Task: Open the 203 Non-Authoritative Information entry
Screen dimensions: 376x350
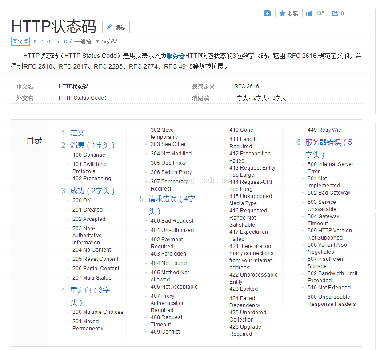Action: tap(87, 236)
